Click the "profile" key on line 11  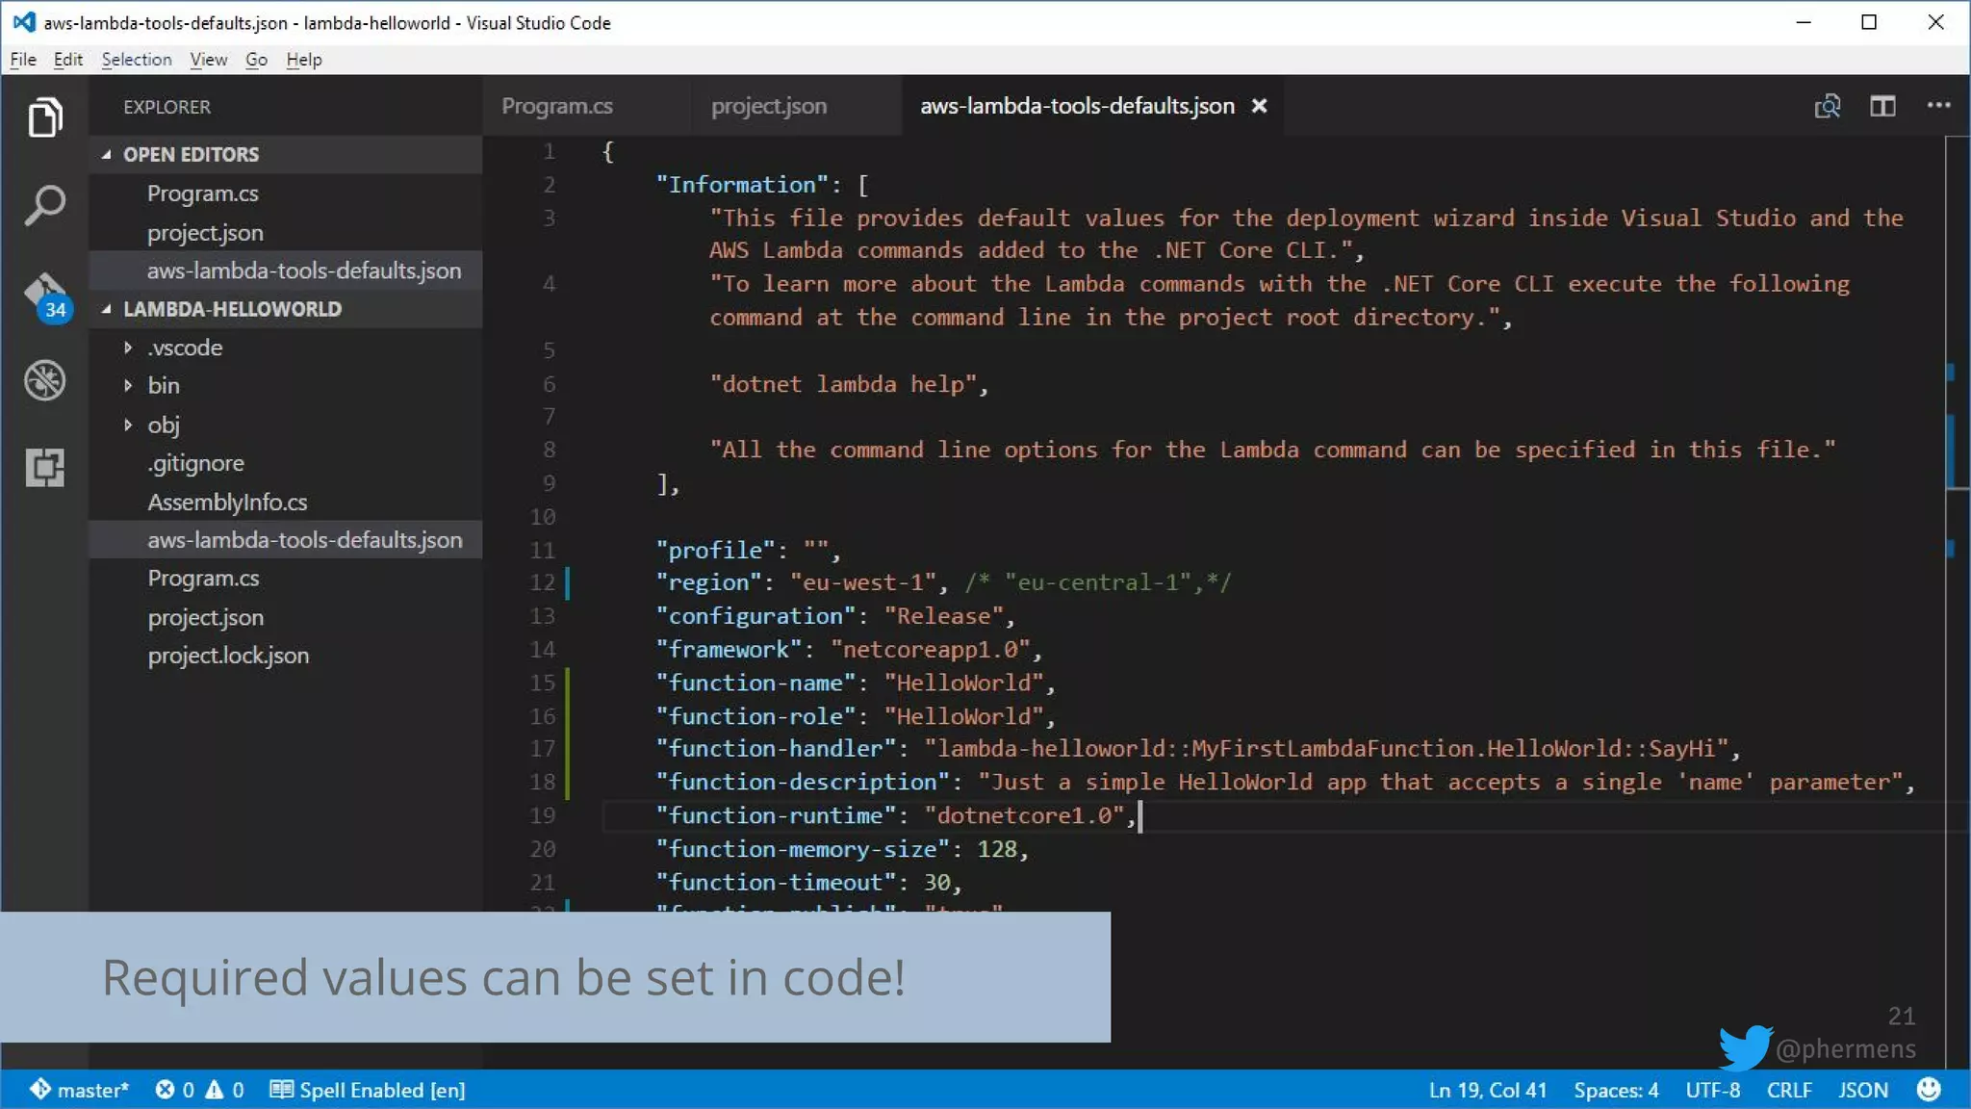[x=715, y=550]
